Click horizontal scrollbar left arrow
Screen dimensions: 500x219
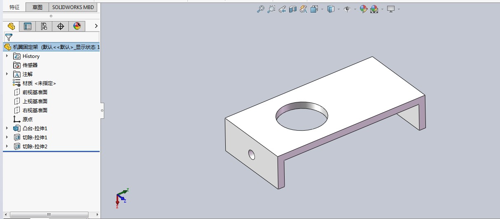6,214
